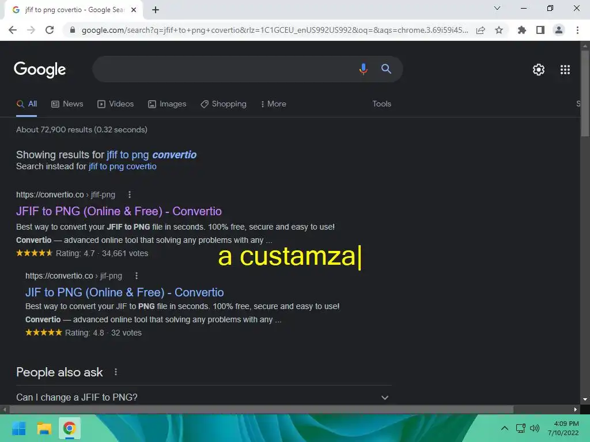Click Chrome icon on taskbar

pos(69,428)
